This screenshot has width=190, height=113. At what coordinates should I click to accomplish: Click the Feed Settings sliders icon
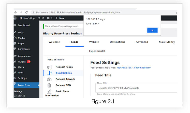(x=49, y=73)
